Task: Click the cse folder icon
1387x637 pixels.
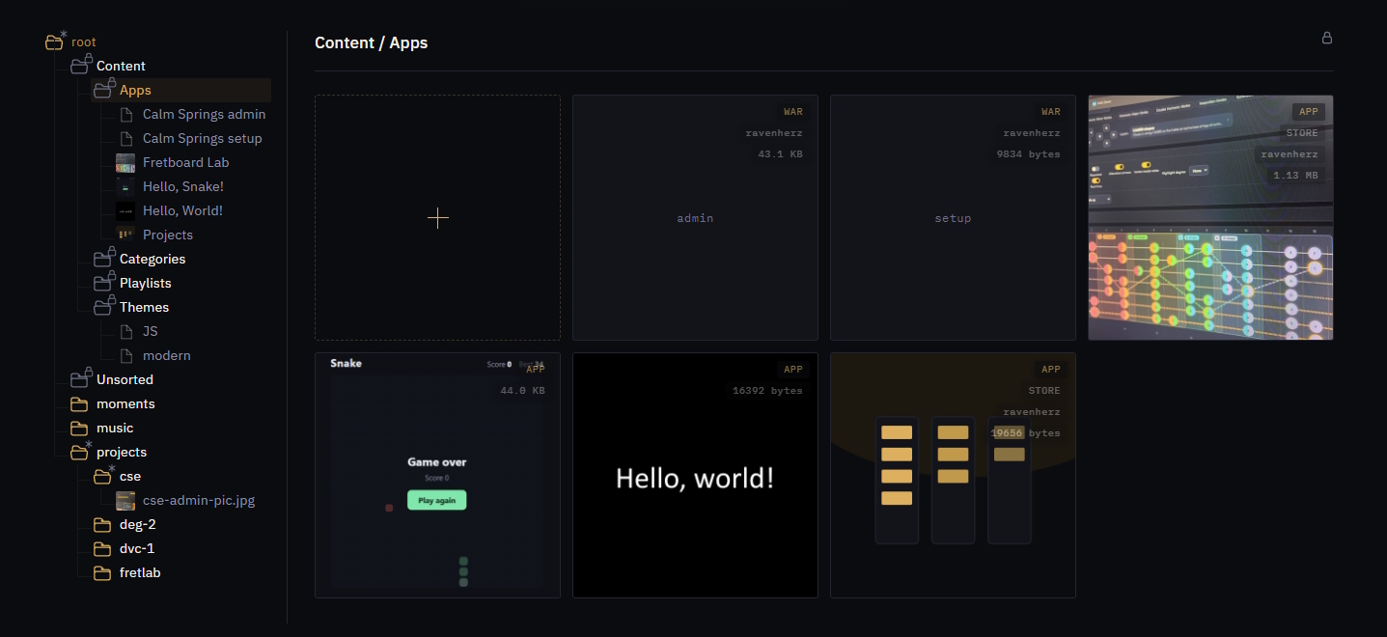Action: (103, 476)
